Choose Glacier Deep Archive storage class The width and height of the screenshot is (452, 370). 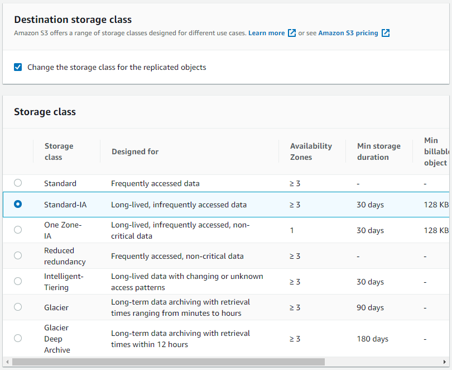tap(17, 338)
